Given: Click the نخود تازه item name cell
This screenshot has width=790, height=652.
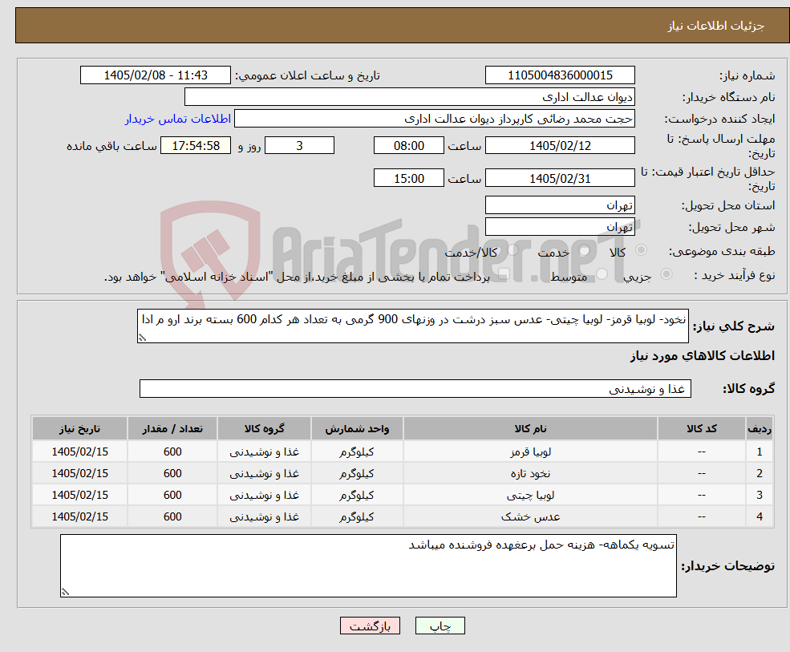Looking at the screenshot, I should 530,474.
